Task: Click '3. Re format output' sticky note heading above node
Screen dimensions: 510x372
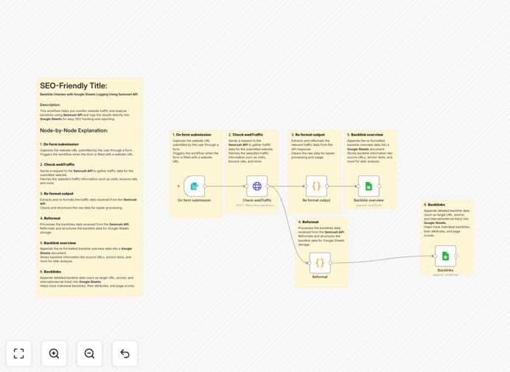Action: (x=308, y=135)
